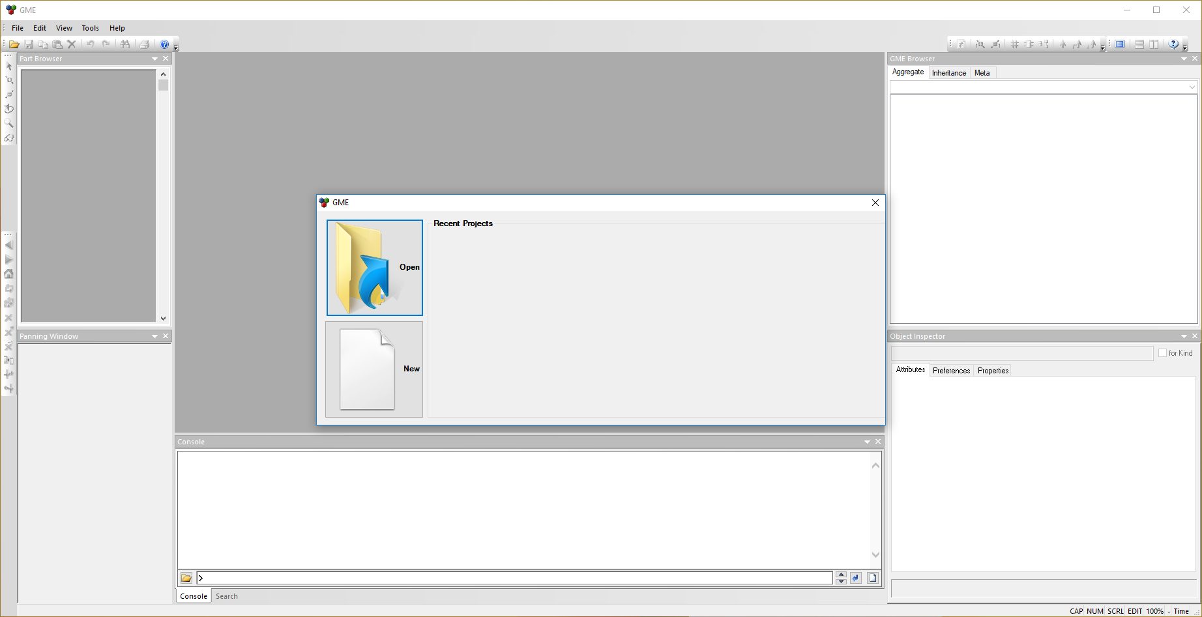
Task: Click the Print toolbar icon
Action: tap(145, 44)
